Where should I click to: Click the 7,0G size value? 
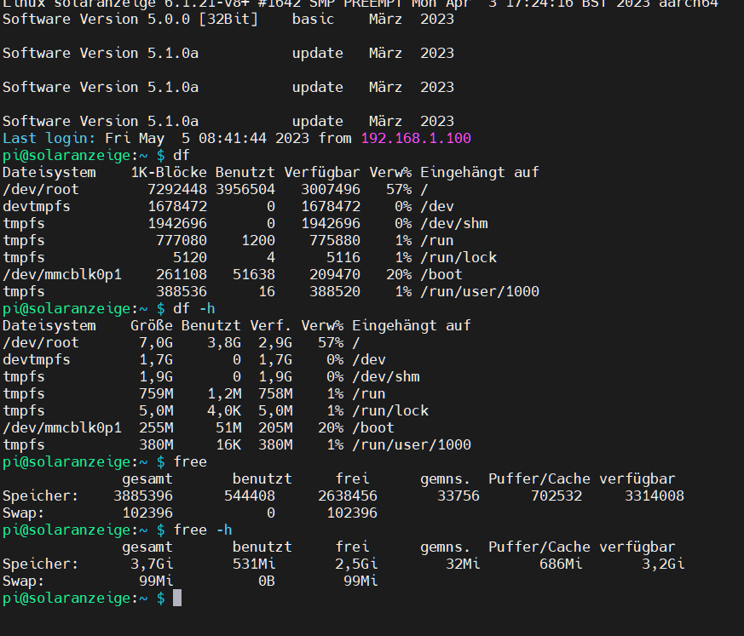tap(156, 342)
